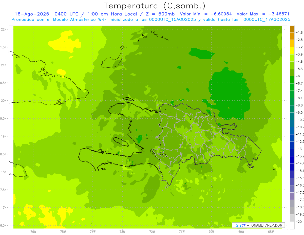Click the "69W" longitude label
The height and width of the screenshot is (235, 304).
click(x=241, y=232)
